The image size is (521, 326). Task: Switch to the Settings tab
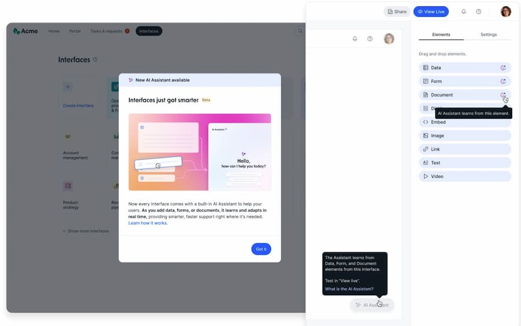(488, 35)
